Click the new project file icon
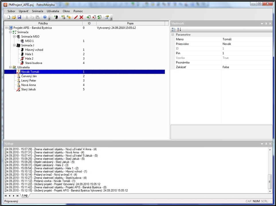The width and height of the screenshot is (276, 206). [9, 17]
